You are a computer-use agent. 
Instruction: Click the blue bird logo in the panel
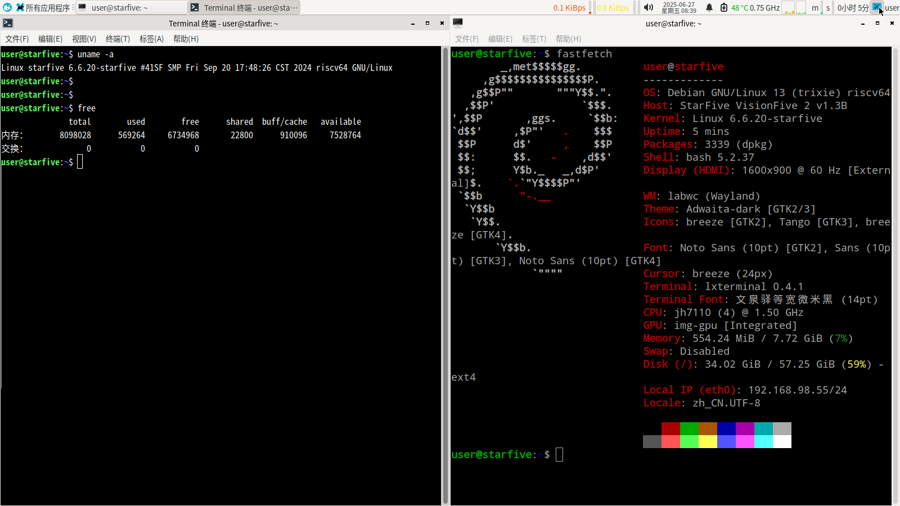(7, 8)
